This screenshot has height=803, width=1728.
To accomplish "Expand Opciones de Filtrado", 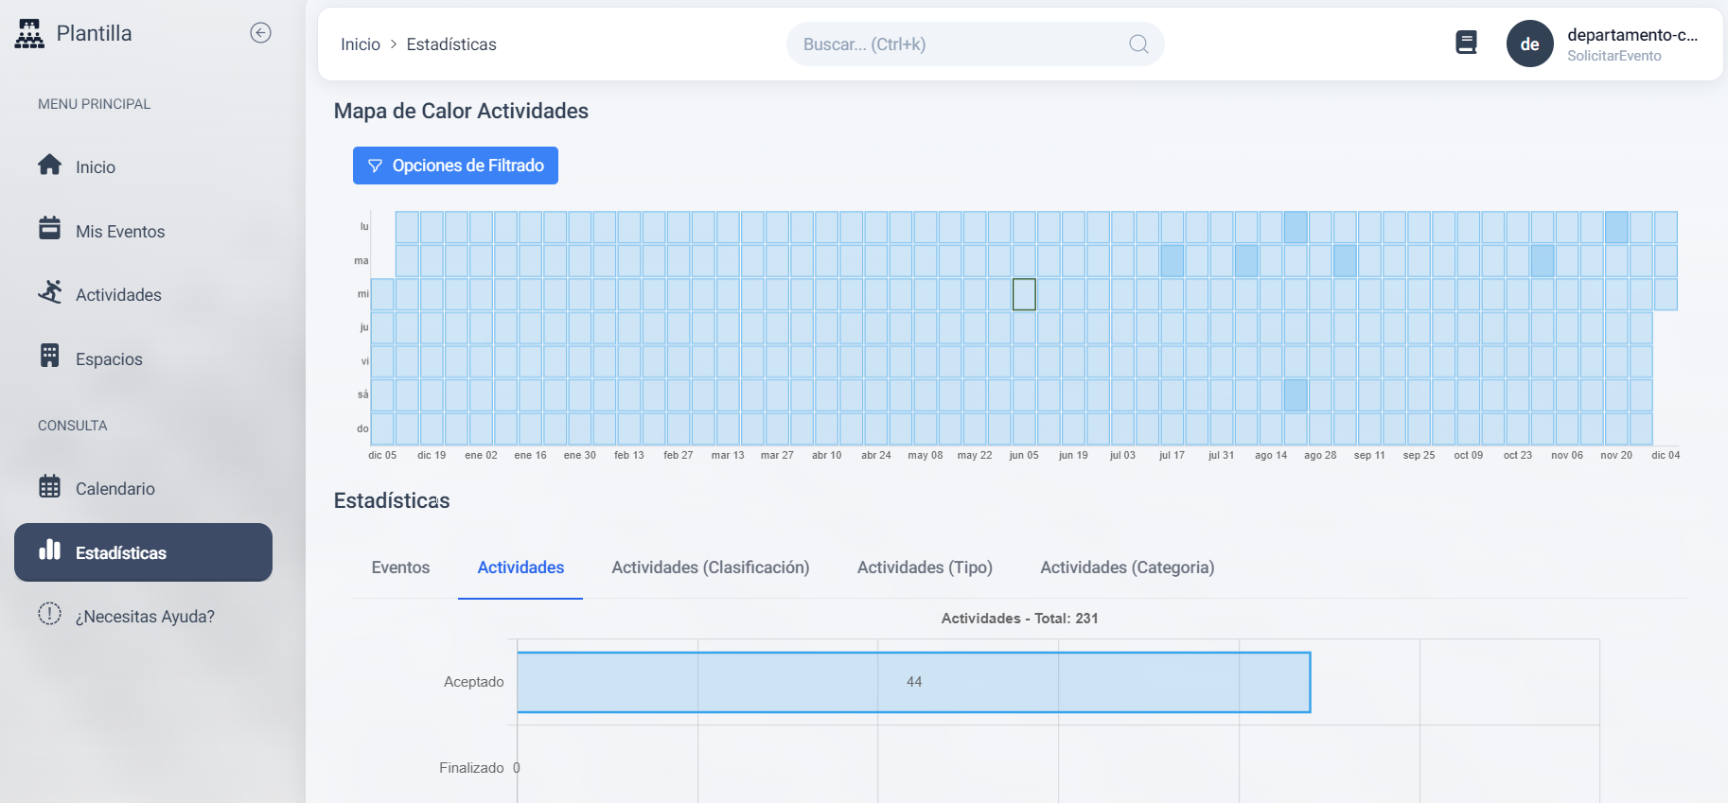I will coord(455,166).
